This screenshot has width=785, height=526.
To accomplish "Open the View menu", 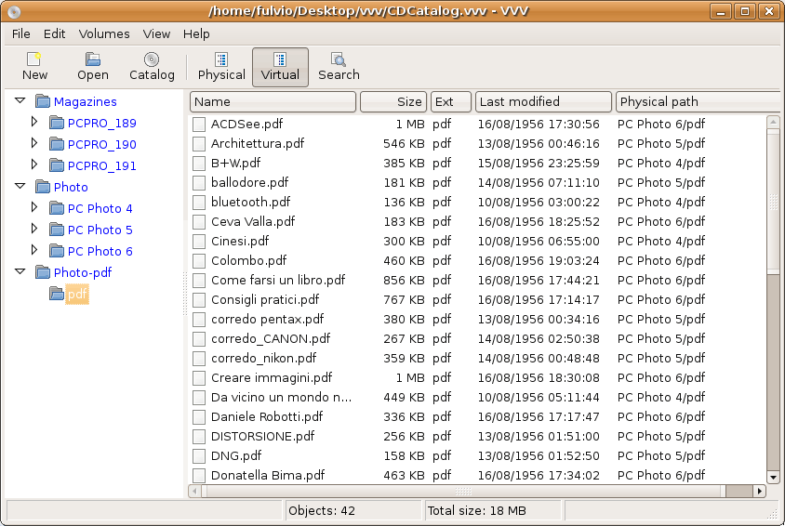I will coord(156,34).
